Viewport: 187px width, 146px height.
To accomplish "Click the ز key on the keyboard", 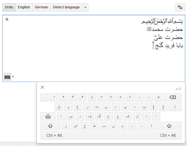I will (x=66, y=126).
